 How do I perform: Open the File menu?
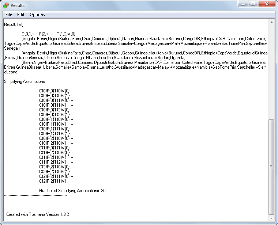click(9, 15)
